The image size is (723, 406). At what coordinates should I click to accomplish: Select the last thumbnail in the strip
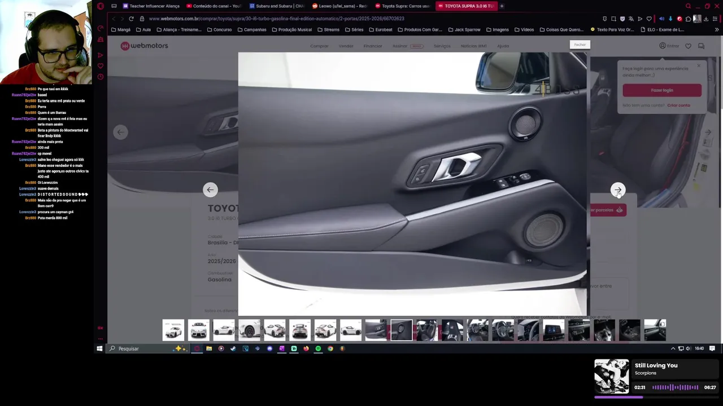click(x=655, y=330)
